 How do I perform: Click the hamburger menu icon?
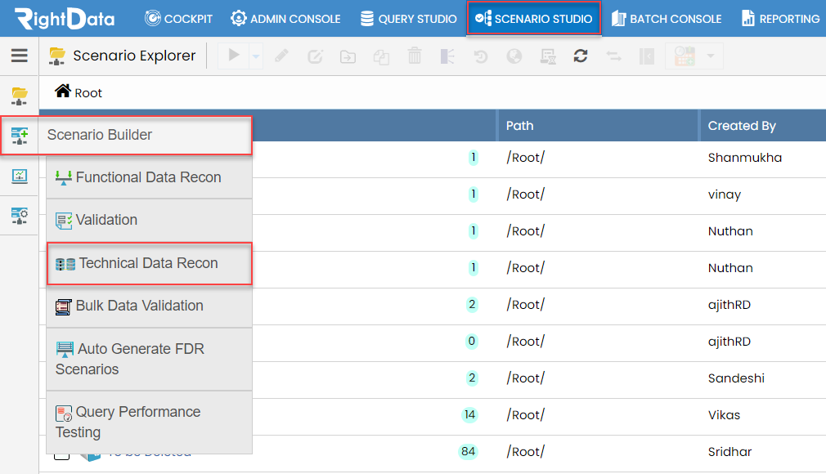tap(19, 56)
